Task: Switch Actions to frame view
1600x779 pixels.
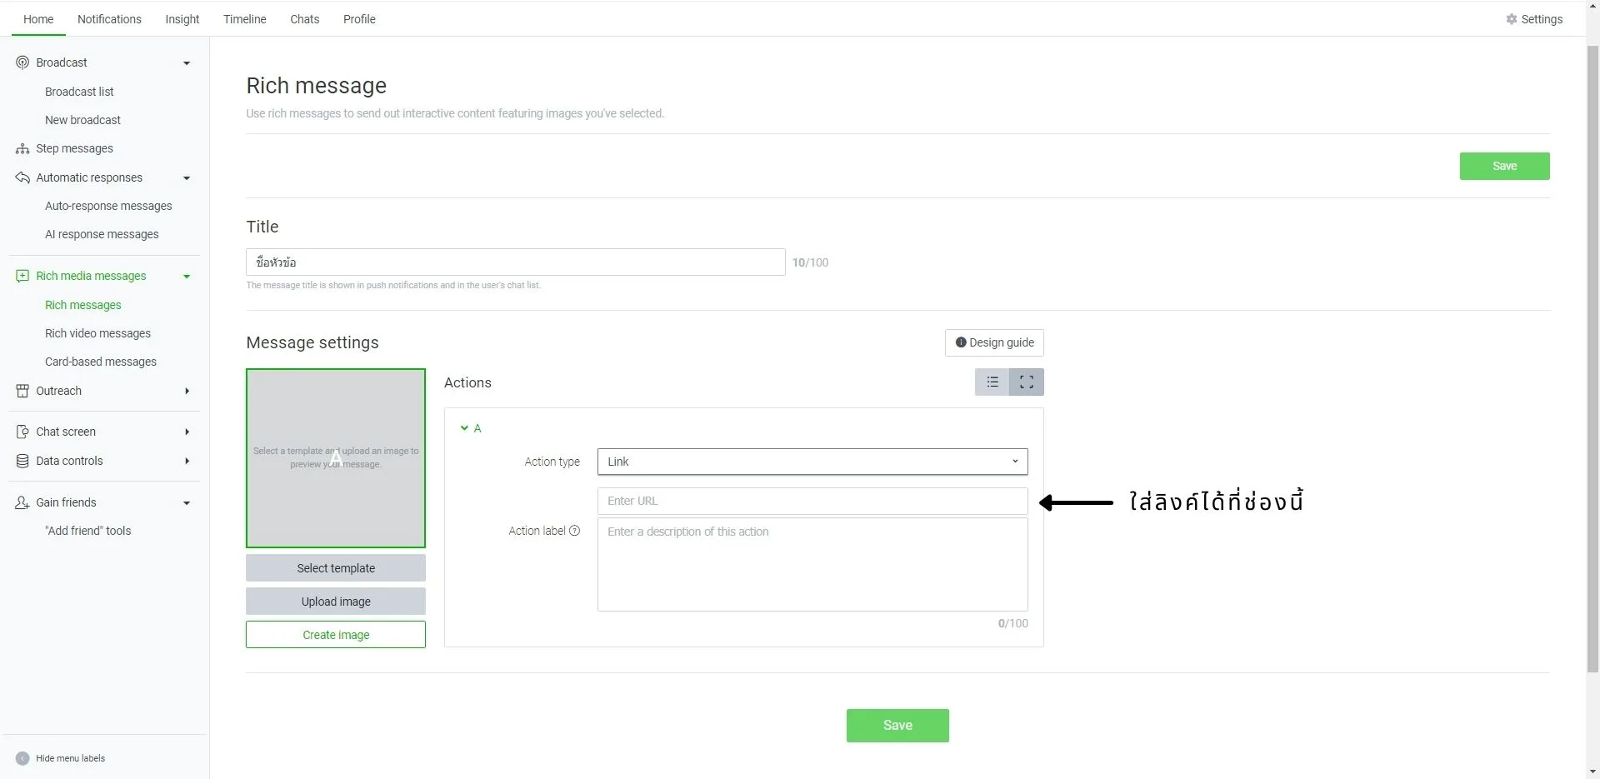Action: pyautogui.click(x=1027, y=382)
